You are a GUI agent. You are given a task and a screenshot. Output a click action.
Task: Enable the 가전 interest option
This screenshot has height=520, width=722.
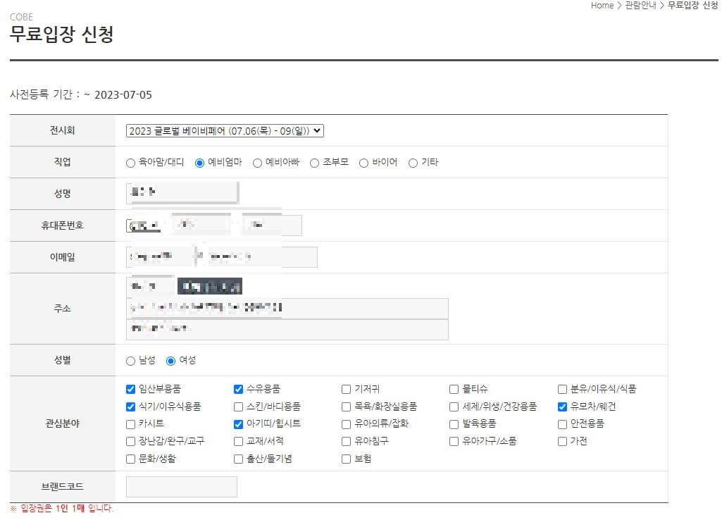pos(561,441)
